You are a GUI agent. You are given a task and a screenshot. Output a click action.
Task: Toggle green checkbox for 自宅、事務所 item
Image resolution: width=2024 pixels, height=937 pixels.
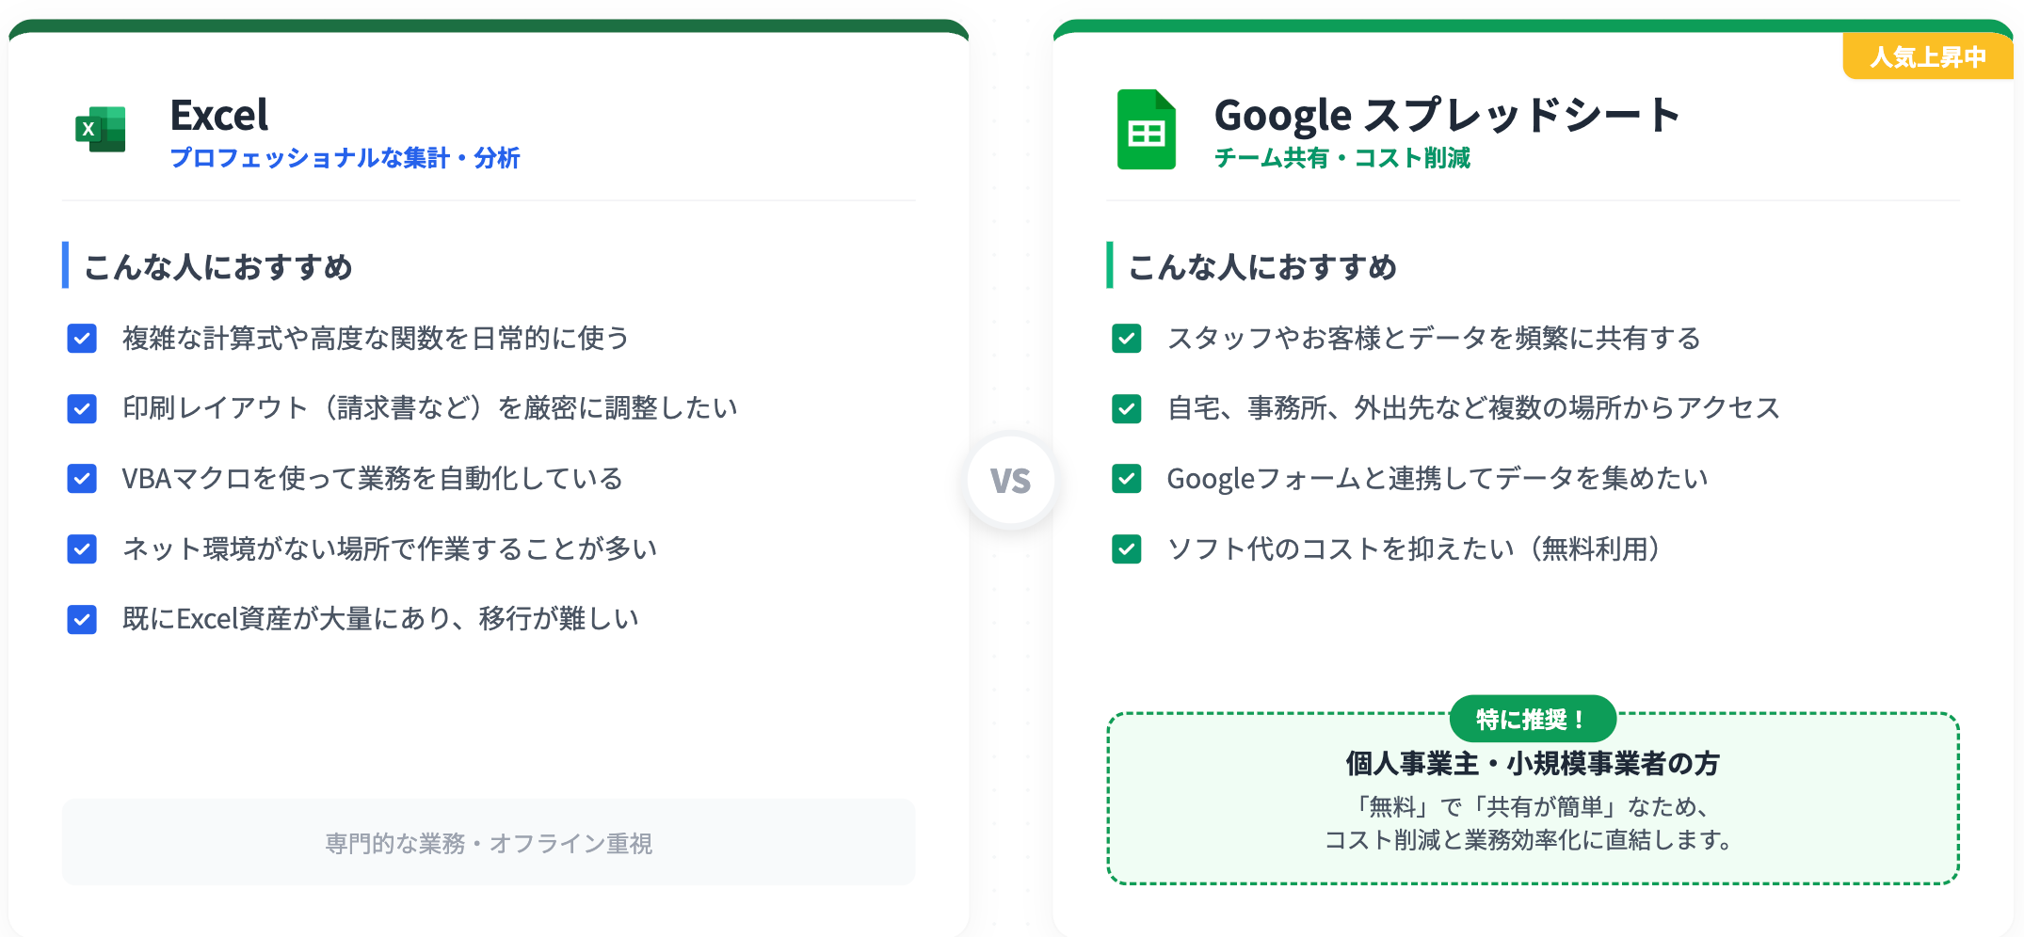click(x=1127, y=408)
